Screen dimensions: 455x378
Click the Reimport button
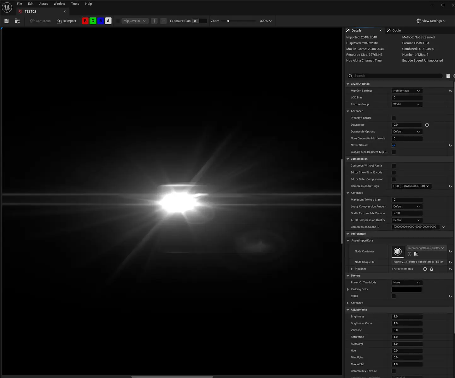[67, 21]
